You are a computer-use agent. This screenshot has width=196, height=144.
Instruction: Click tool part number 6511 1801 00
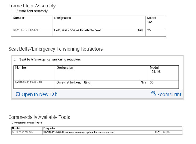click(163, 132)
